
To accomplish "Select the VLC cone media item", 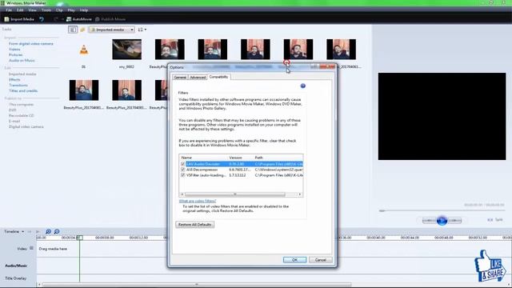I will [83, 50].
